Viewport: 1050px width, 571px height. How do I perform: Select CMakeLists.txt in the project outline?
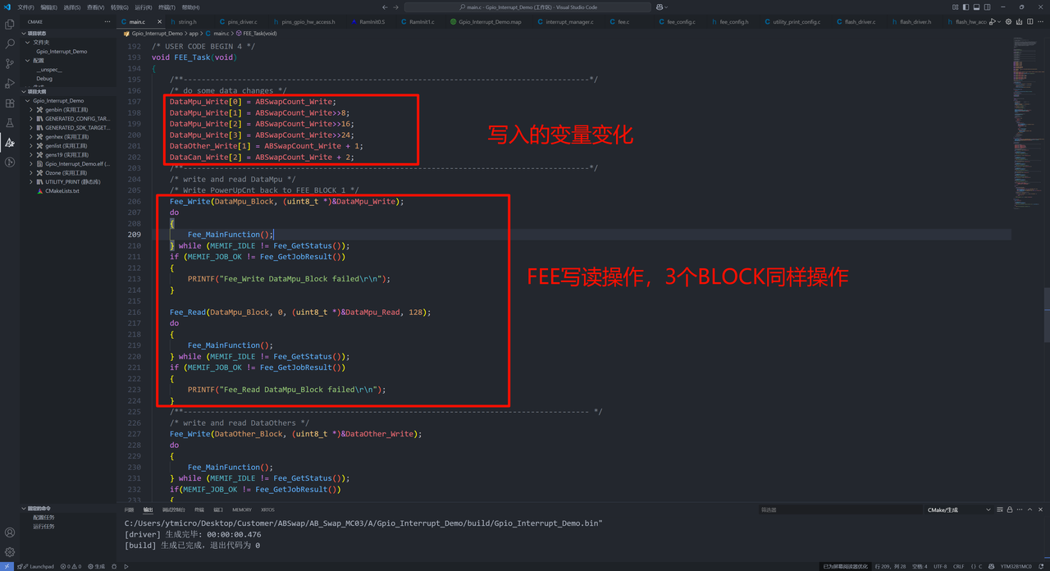[x=62, y=191]
